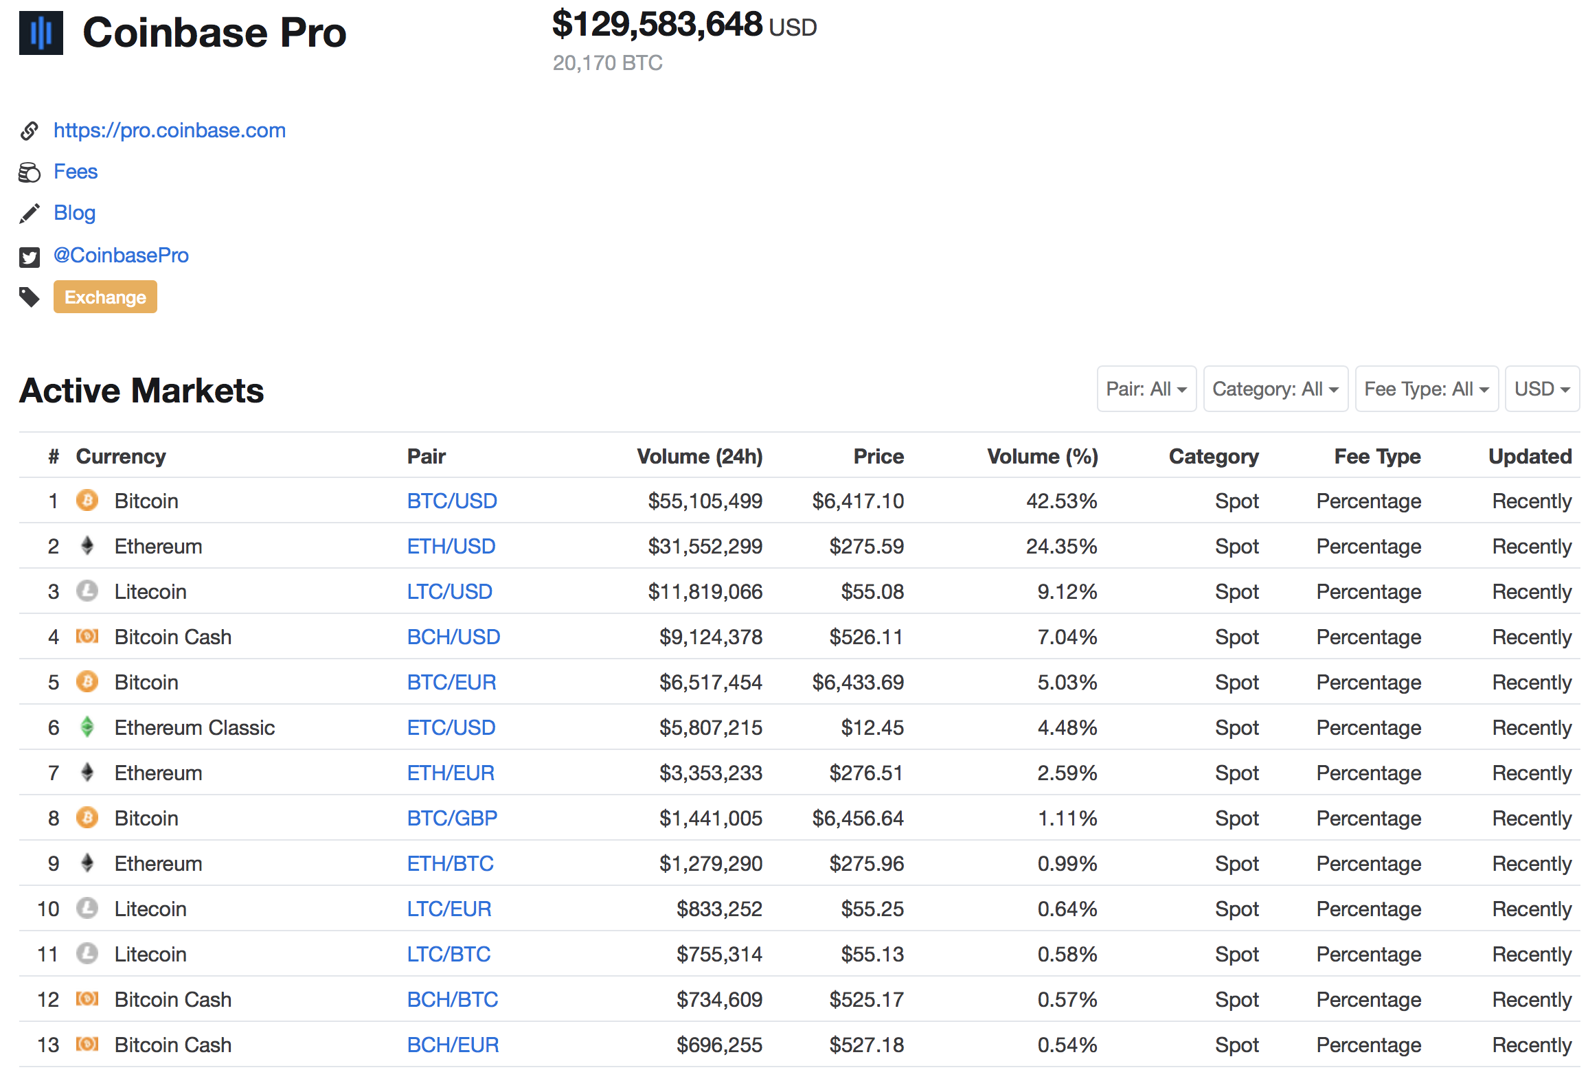This screenshot has width=1588, height=1070.
Task: Open the BTC/EUR pair link
Action: click(x=451, y=682)
